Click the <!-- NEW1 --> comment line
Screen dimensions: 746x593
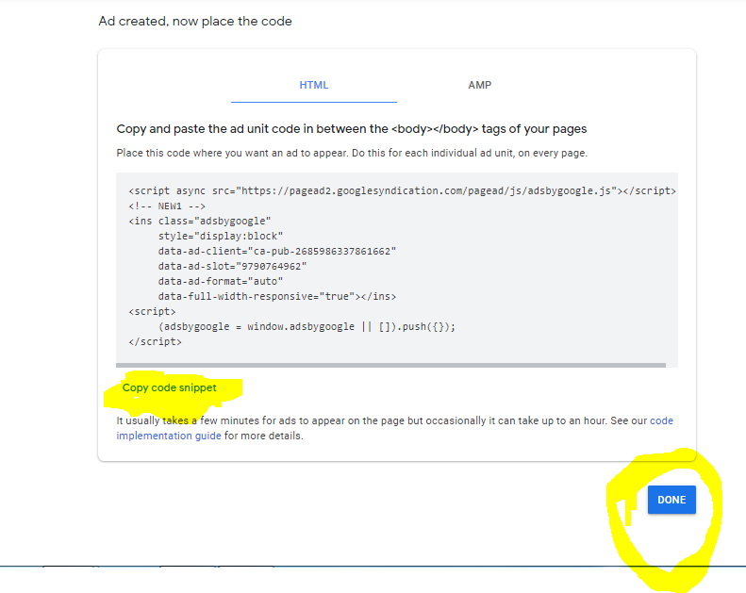[167, 206]
